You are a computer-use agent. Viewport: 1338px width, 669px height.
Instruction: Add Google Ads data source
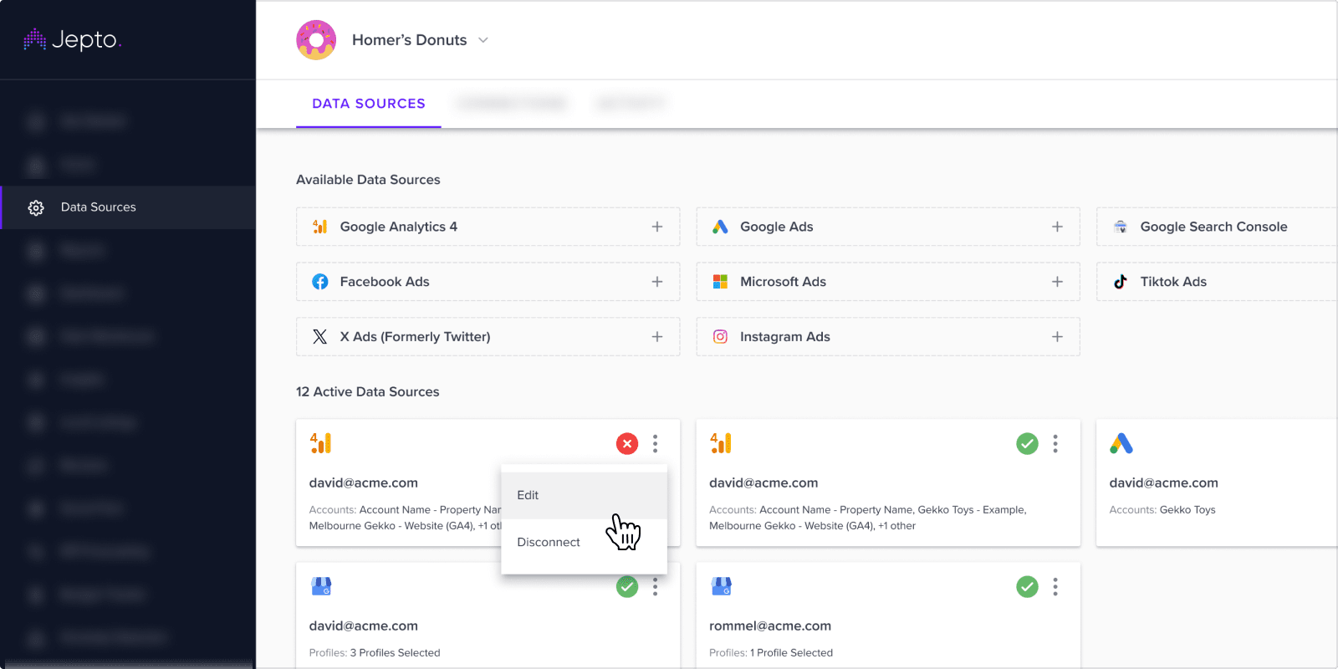[888, 227]
